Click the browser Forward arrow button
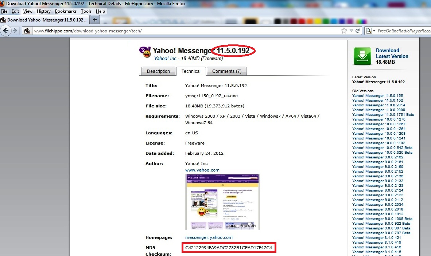 coord(15,31)
